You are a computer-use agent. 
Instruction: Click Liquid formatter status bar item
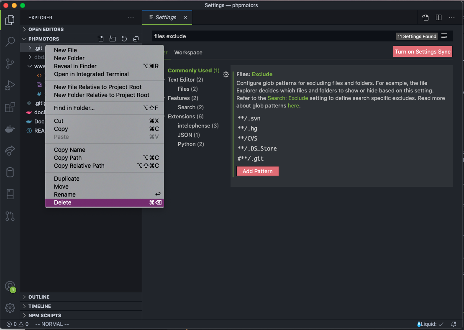430,324
